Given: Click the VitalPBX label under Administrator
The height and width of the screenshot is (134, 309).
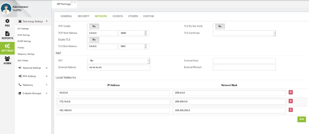Looking at the screenshot, I should [x=17, y=10].
